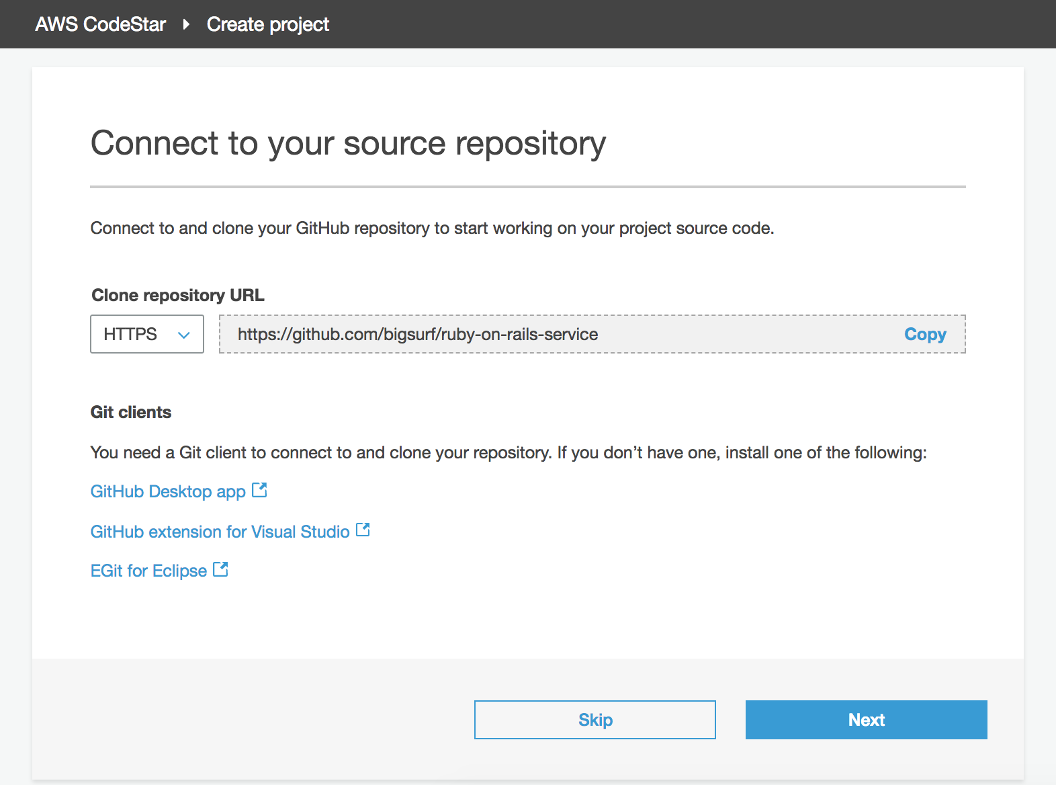1056x785 pixels.
Task: Open the EGit for Eclipse link
Action: coord(148,571)
